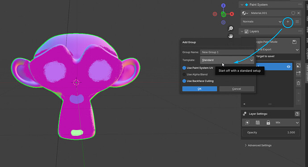308x167 pixels.
Task: Open the Normals group dropdown
Action: pos(262,22)
